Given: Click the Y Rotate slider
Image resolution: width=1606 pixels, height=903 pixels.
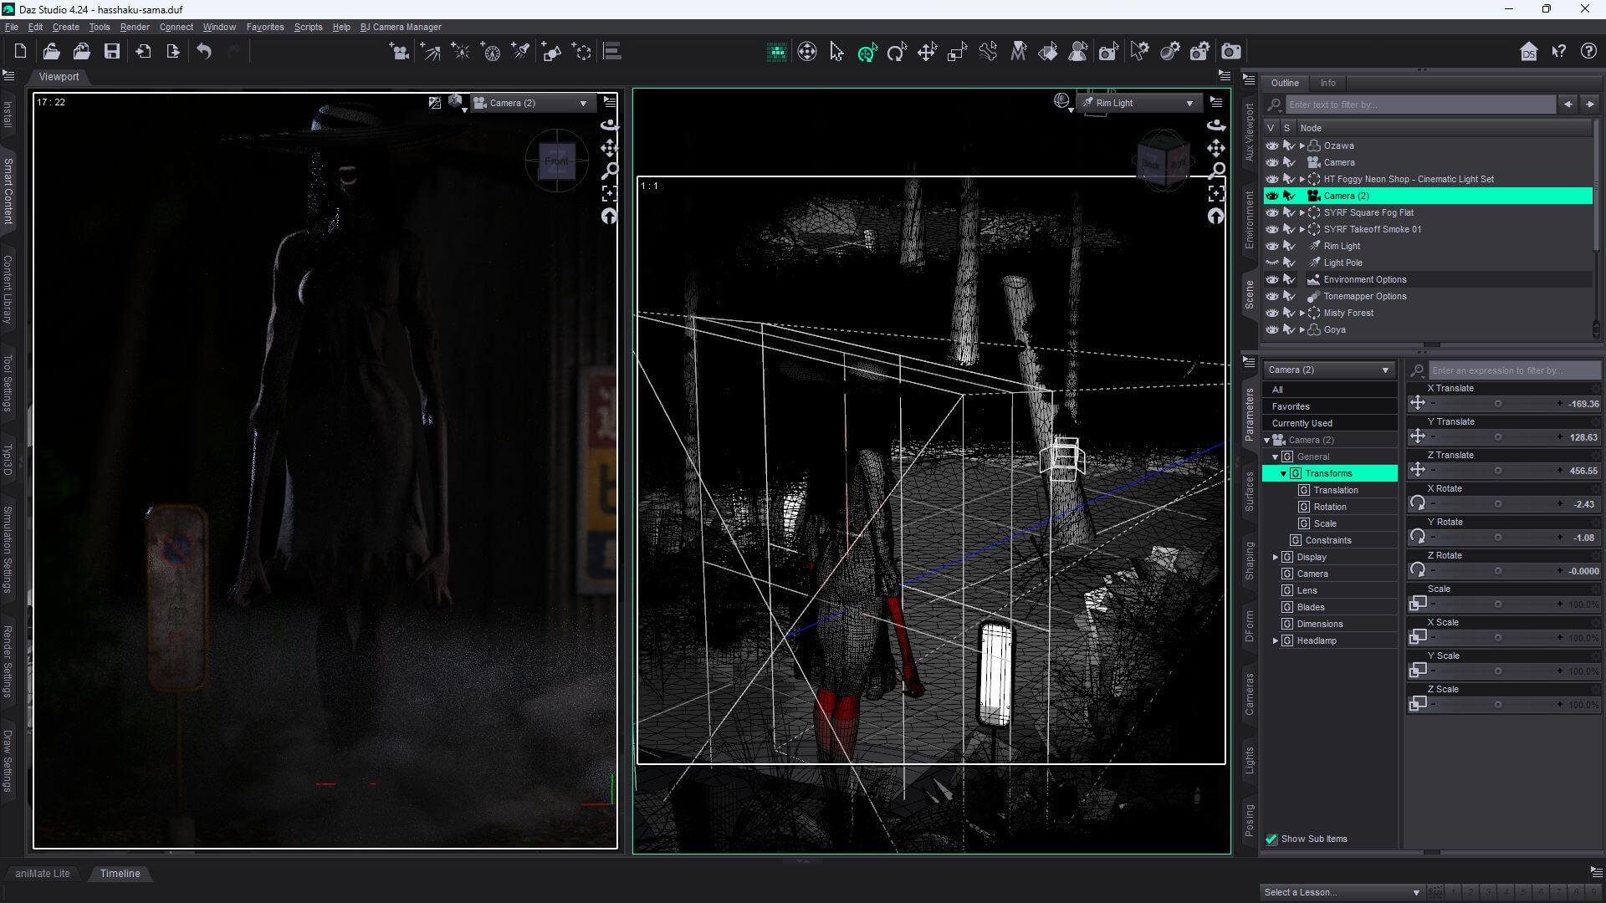Looking at the screenshot, I should tap(1496, 538).
